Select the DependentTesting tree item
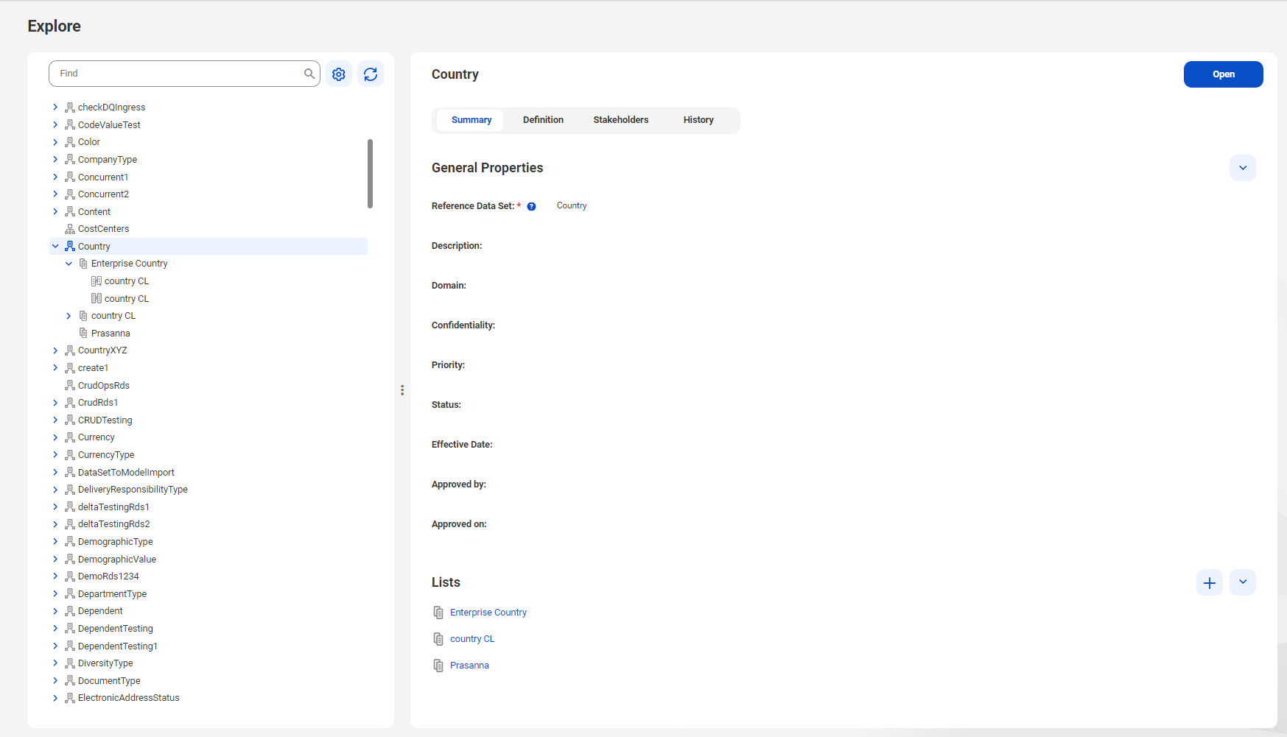This screenshot has width=1287, height=737. (116, 629)
